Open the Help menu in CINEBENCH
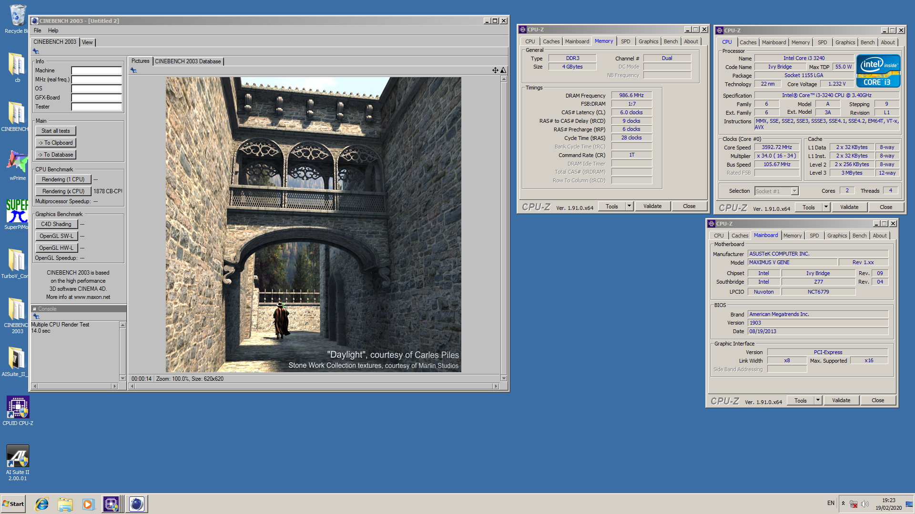Viewport: 915px width, 514px height. coord(53,30)
